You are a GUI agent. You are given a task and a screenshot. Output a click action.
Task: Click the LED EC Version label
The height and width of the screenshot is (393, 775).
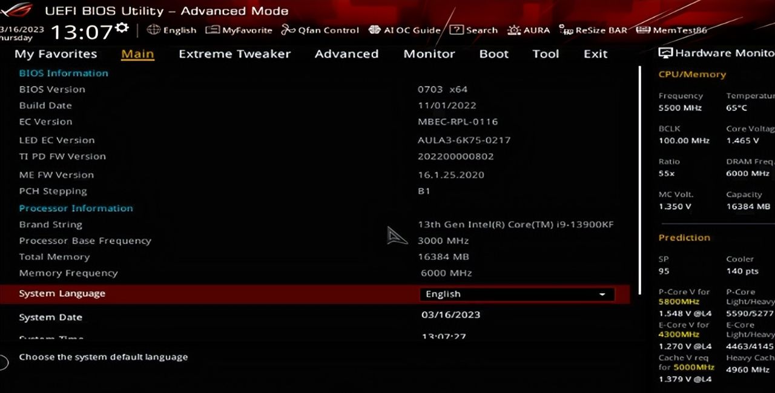(x=57, y=140)
